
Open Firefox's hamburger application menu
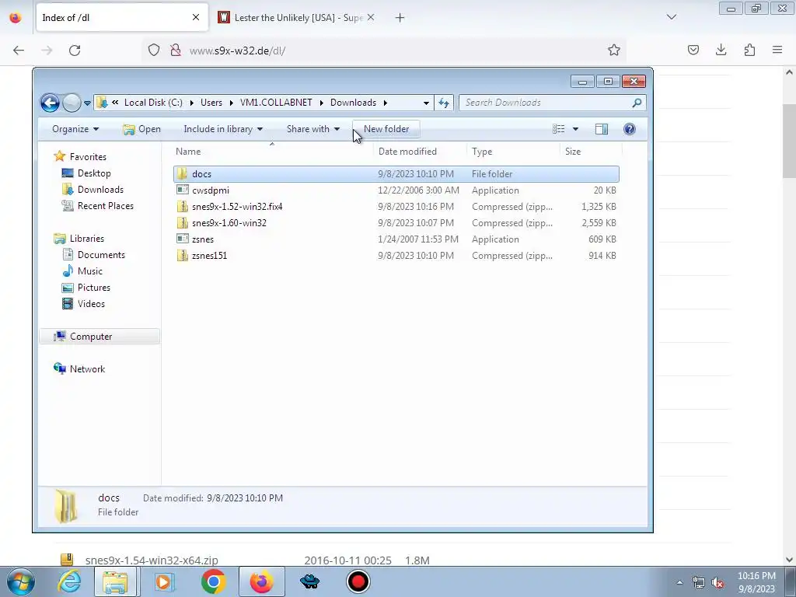coord(777,50)
